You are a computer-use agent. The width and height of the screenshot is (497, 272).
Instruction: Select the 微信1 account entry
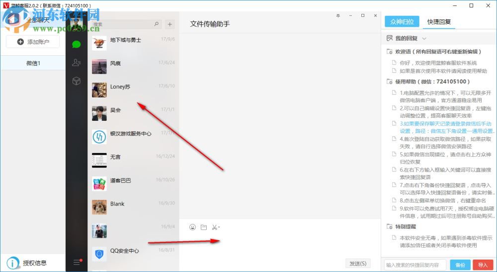tap(33, 63)
